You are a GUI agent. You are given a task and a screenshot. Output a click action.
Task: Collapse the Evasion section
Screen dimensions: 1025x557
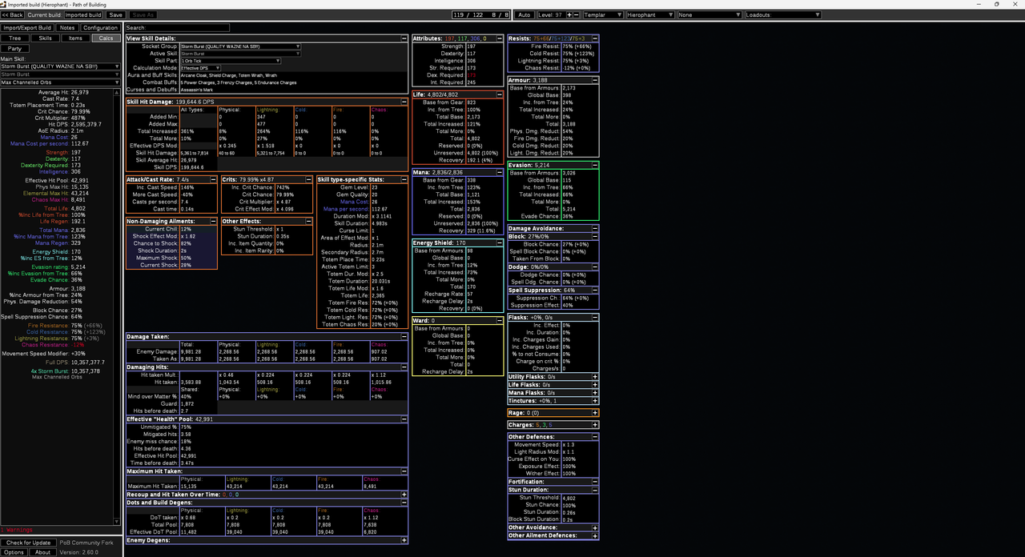pos(595,165)
